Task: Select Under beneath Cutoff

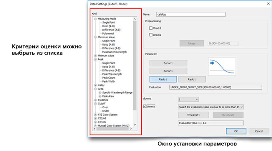Action: pyautogui.click(x=106, y=111)
